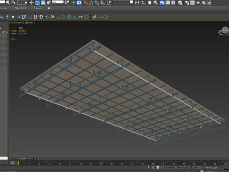Open the Material Editor
This screenshot has height=172, width=229.
click(x=180, y=2)
